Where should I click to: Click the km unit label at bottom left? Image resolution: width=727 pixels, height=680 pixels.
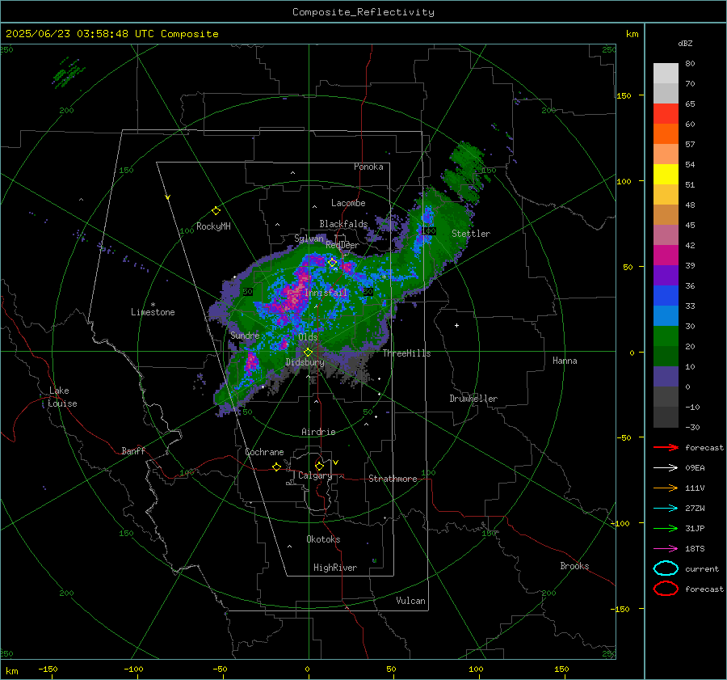[x=12, y=671]
